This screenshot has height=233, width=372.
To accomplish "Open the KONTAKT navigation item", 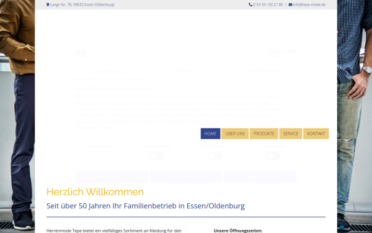I will pyautogui.click(x=316, y=134).
